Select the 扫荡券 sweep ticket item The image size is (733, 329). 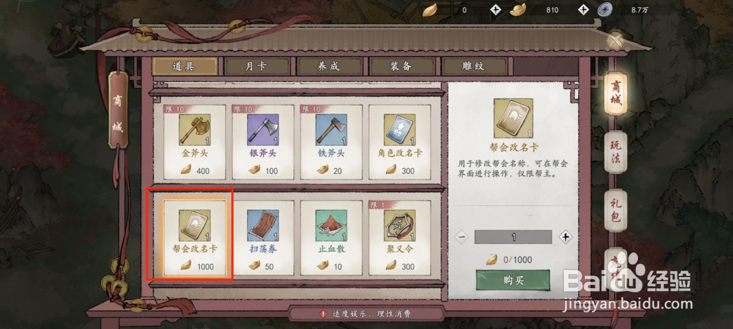click(x=263, y=238)
